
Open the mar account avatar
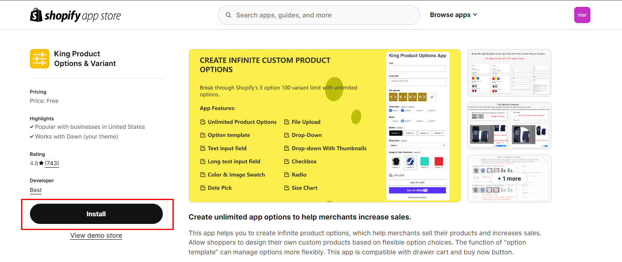(582, 15)
